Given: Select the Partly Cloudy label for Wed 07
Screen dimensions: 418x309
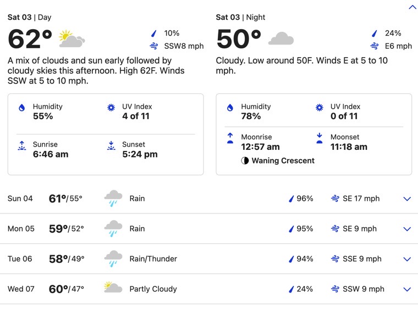Looking at the screenshot, I should (x=153, y=289).
